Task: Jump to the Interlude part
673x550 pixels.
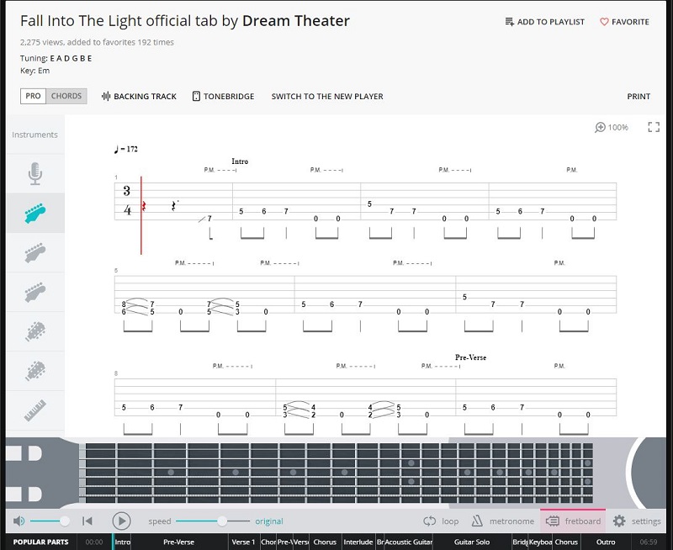Action: pyautogui.click(x=358, y=542)
